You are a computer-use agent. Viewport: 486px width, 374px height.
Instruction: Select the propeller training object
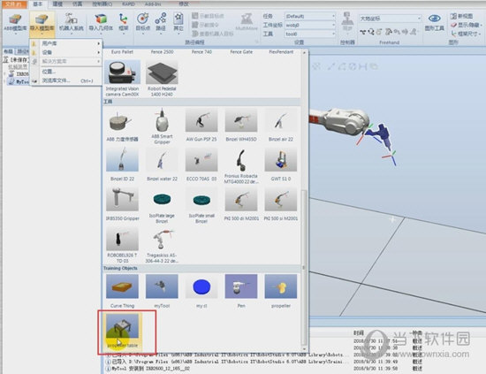click(x=281, y=291)
